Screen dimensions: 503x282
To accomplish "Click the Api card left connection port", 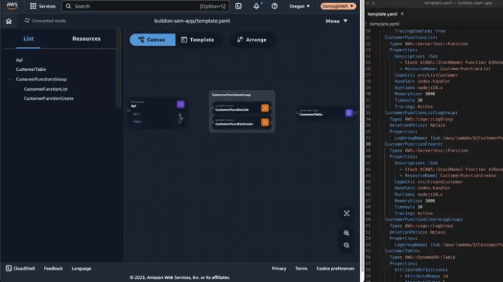I will coord(129,111).
